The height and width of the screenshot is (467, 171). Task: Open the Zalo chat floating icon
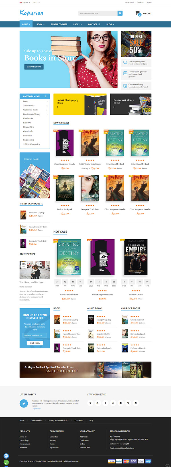[x=6, y=456]
